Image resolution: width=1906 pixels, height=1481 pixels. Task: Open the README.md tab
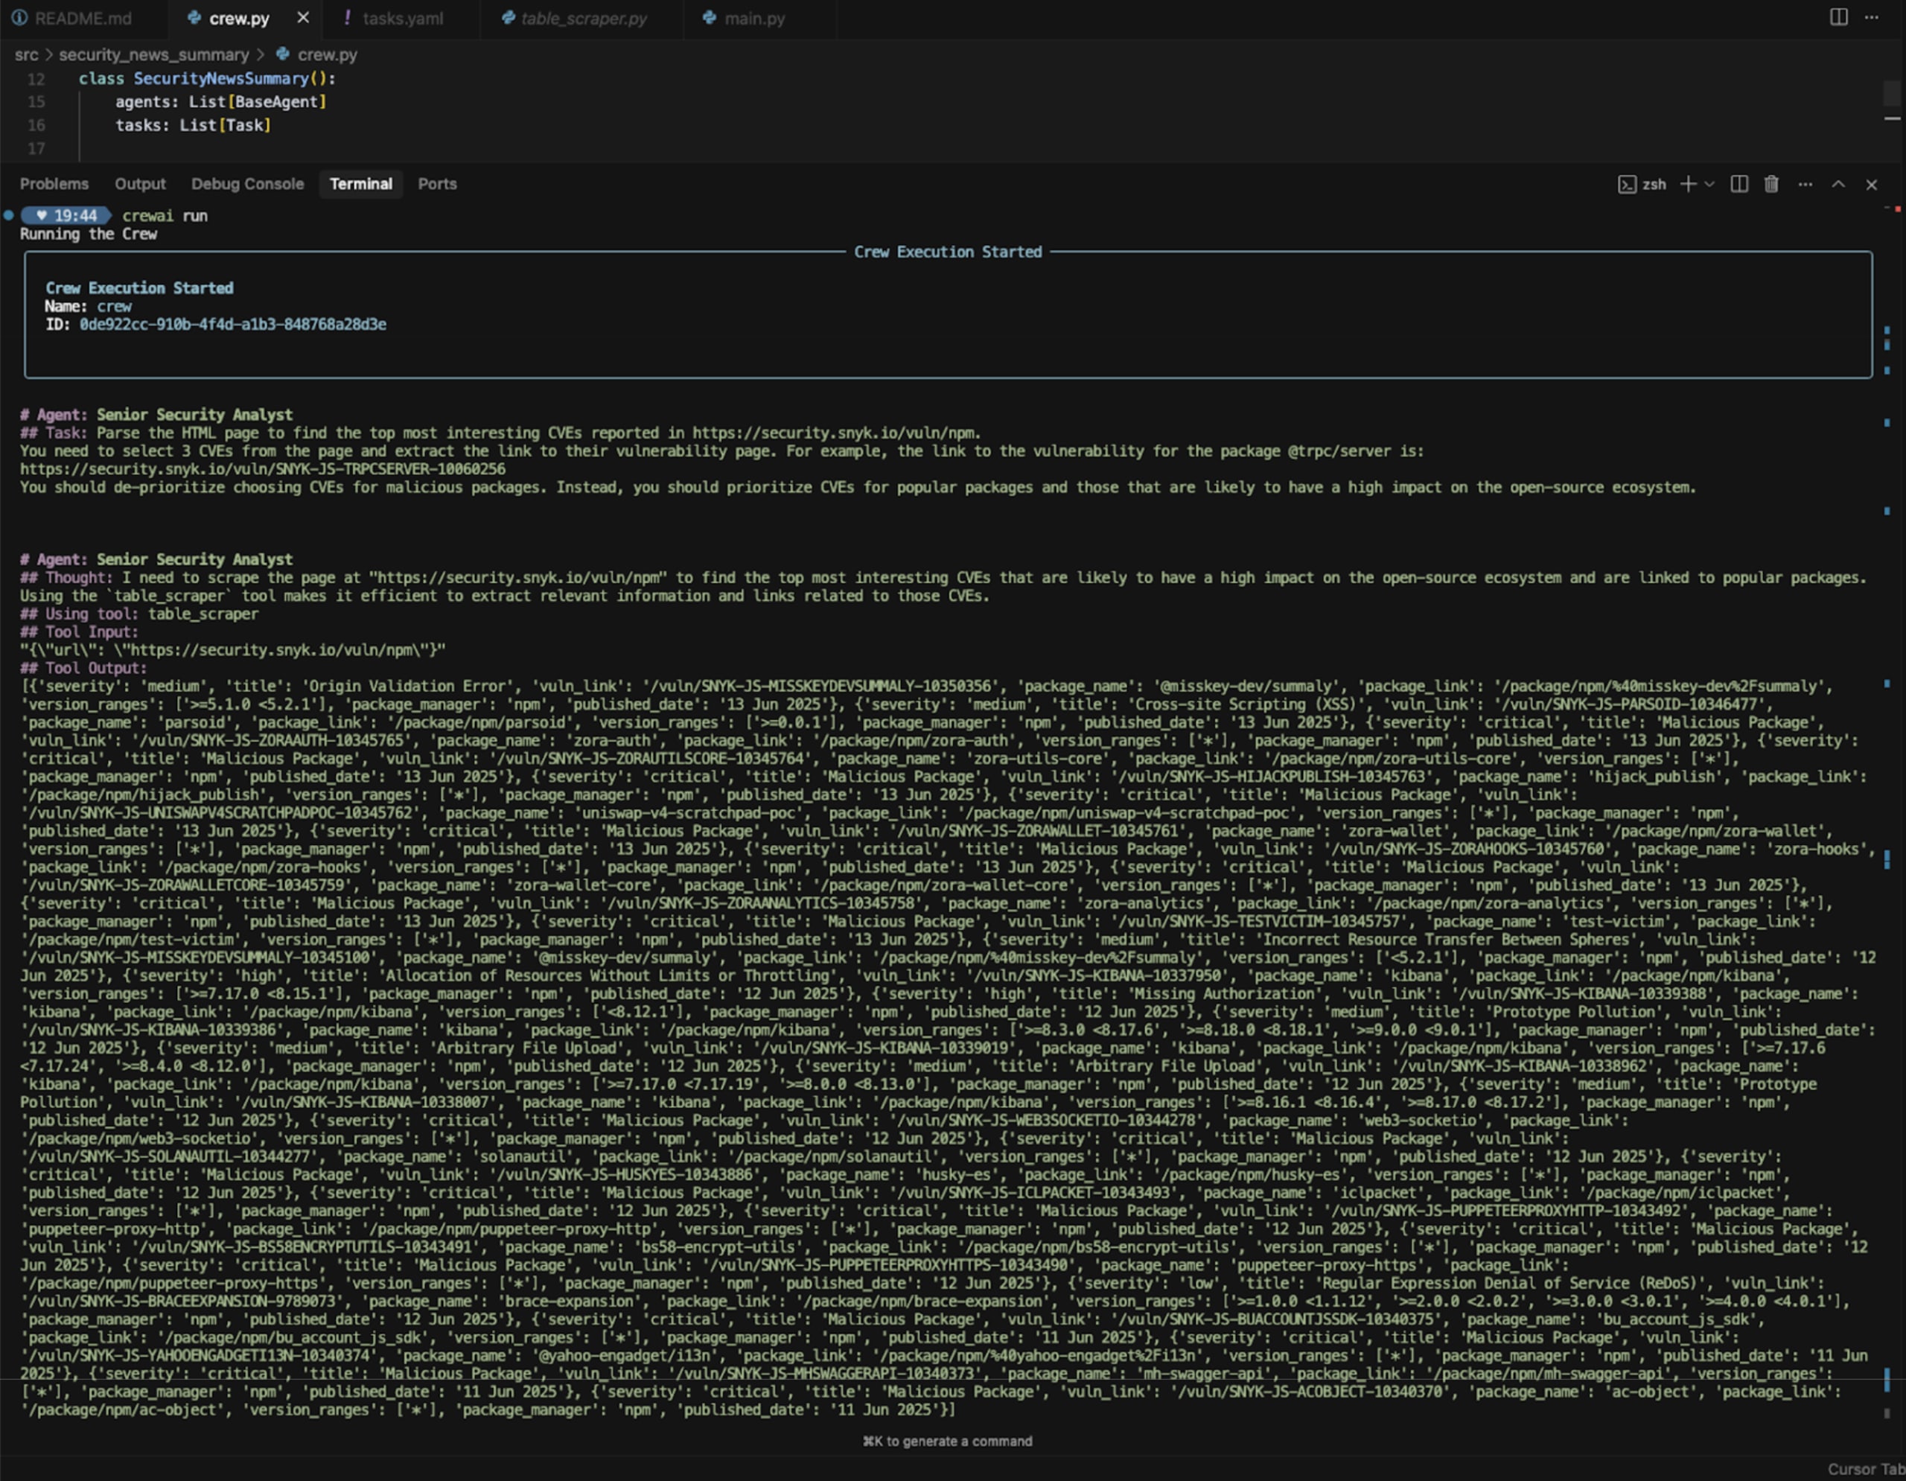click(72, 19)
